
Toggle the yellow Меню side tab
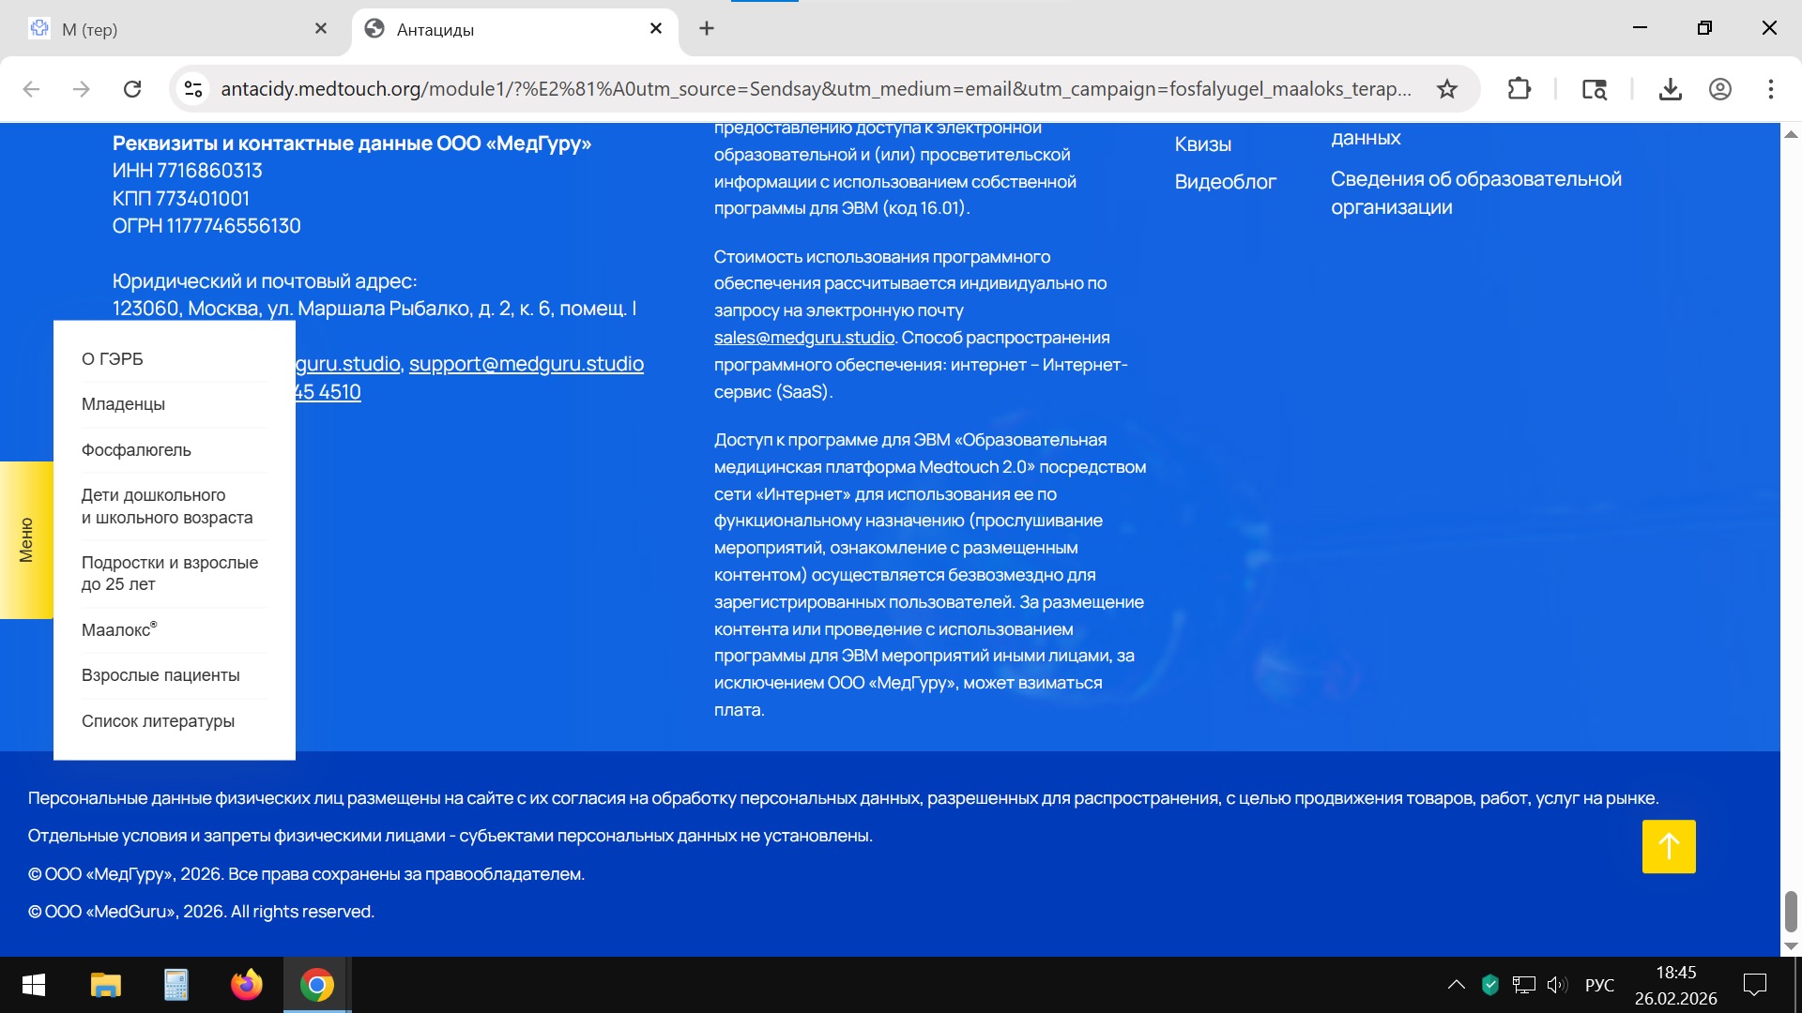[x=26, y=540]
